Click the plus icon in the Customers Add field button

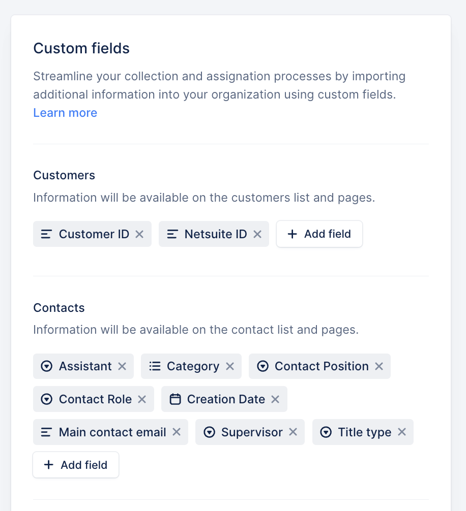click(292, 234)
